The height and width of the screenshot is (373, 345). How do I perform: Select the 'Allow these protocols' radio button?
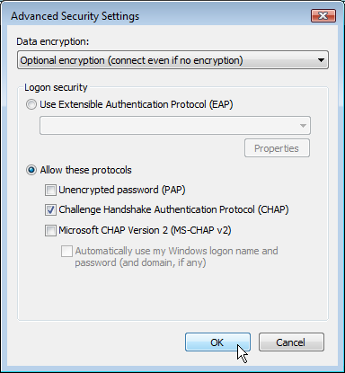[31, 170]
